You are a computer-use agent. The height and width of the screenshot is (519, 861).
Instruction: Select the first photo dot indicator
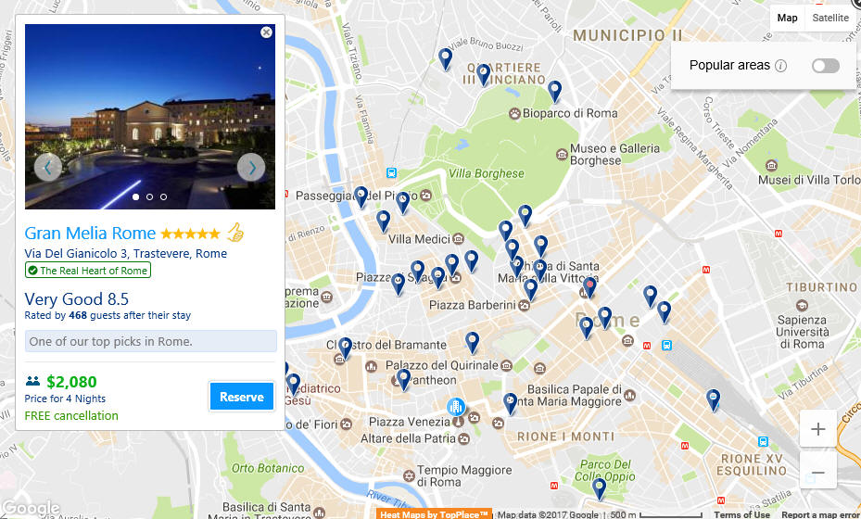(135, 196)
